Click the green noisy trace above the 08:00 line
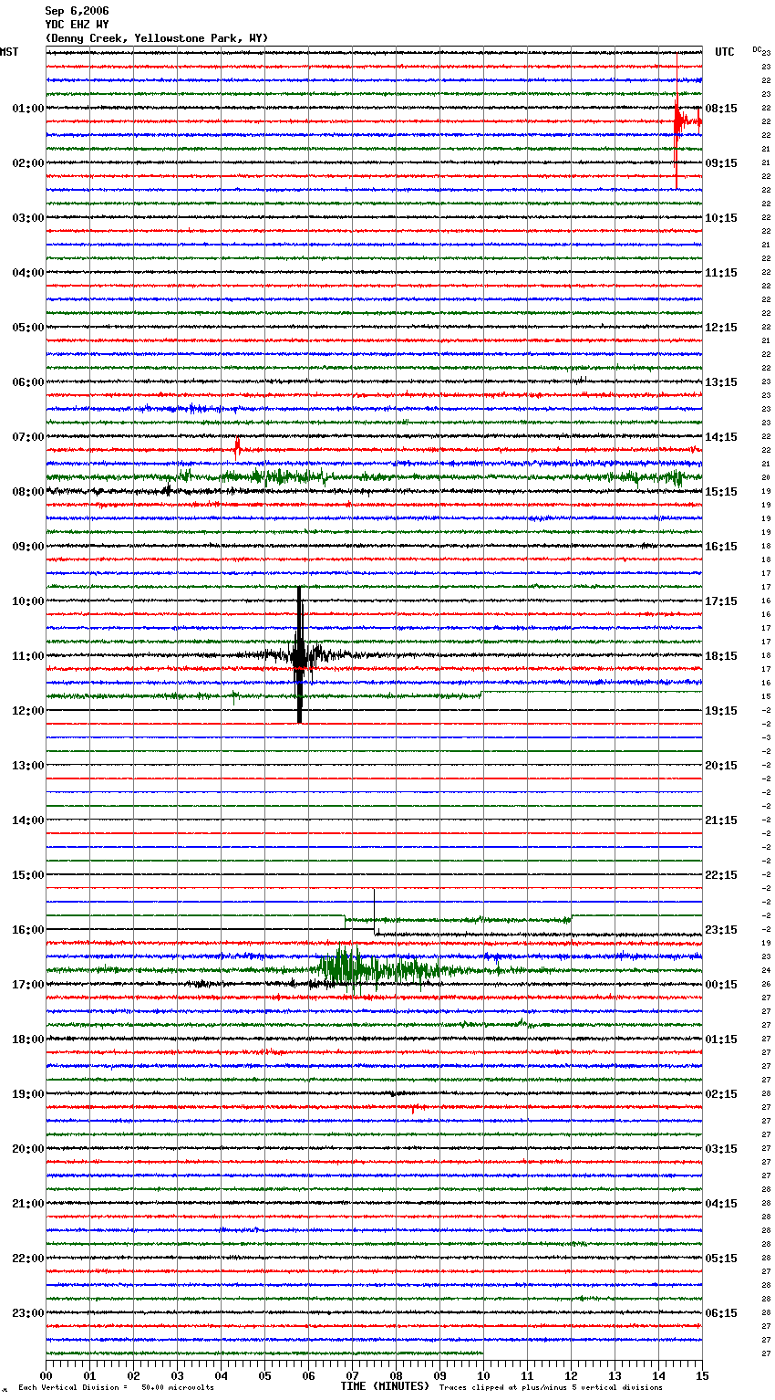Viewport: 775px width, 1400px height. (374, 476)
